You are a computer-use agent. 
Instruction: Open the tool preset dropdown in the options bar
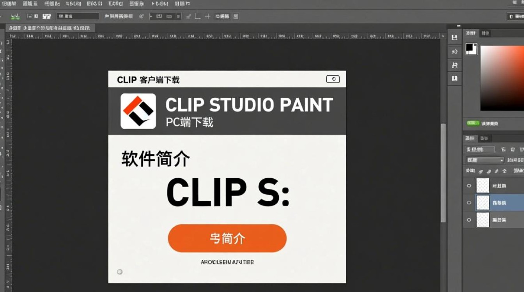[x=78, y=16]
